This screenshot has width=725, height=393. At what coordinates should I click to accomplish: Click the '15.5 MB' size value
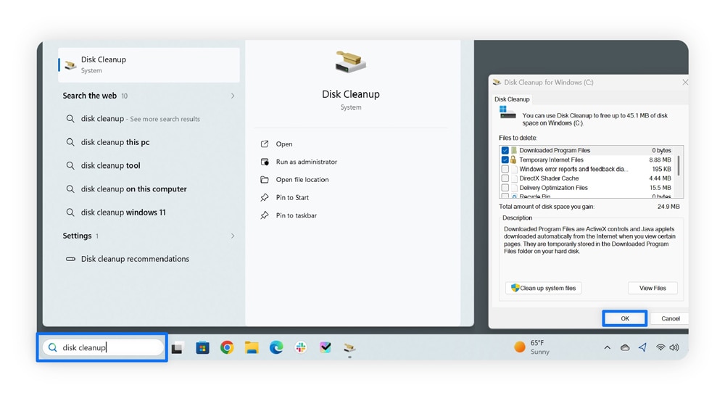click(x=660, y=188)
